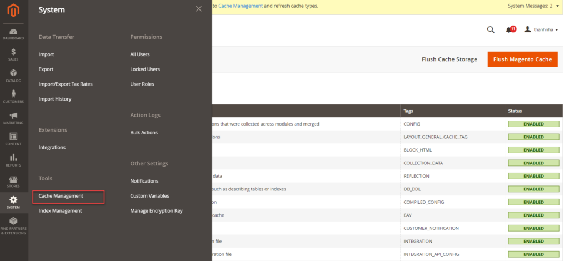The height and width of the screenshot is (261, 569).
Task: Open the Catalog sidebar menu
Action: (13, 76)
